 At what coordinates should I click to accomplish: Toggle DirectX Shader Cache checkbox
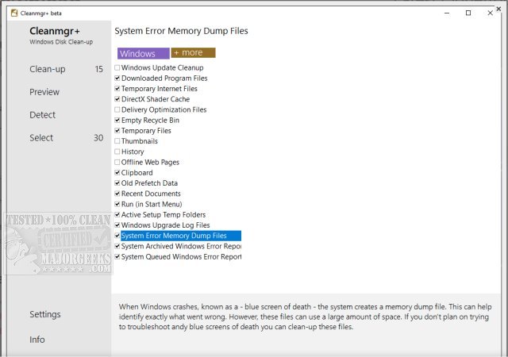117,99
